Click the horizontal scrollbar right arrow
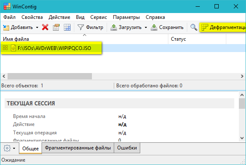 pyautogui.click(x=242, y=76)
